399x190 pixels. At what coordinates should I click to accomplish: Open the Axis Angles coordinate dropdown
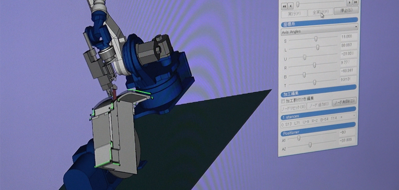click(x=319, y=29)
